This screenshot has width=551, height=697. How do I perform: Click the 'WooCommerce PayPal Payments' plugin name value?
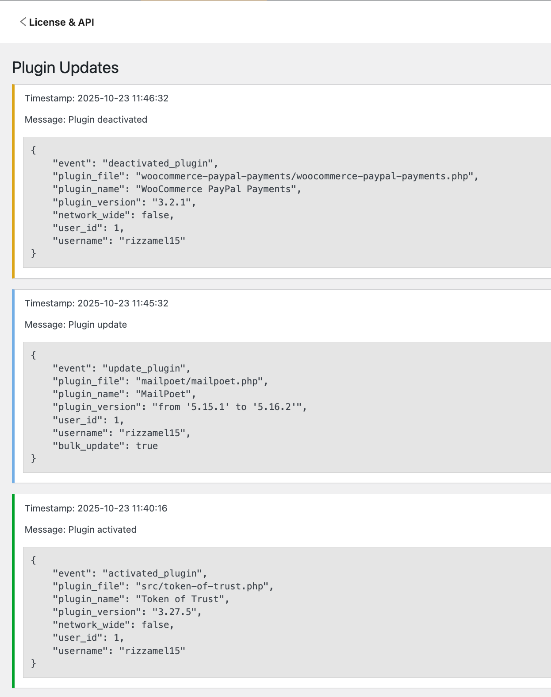click(216, 189)
